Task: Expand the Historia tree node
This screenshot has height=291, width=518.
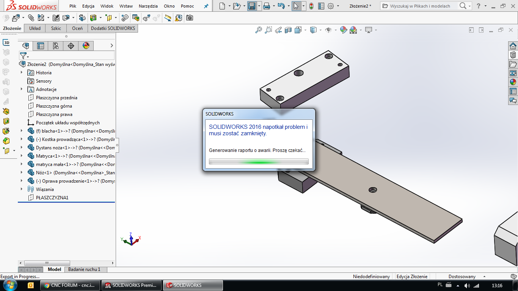Action: click(x=22, y=72)
